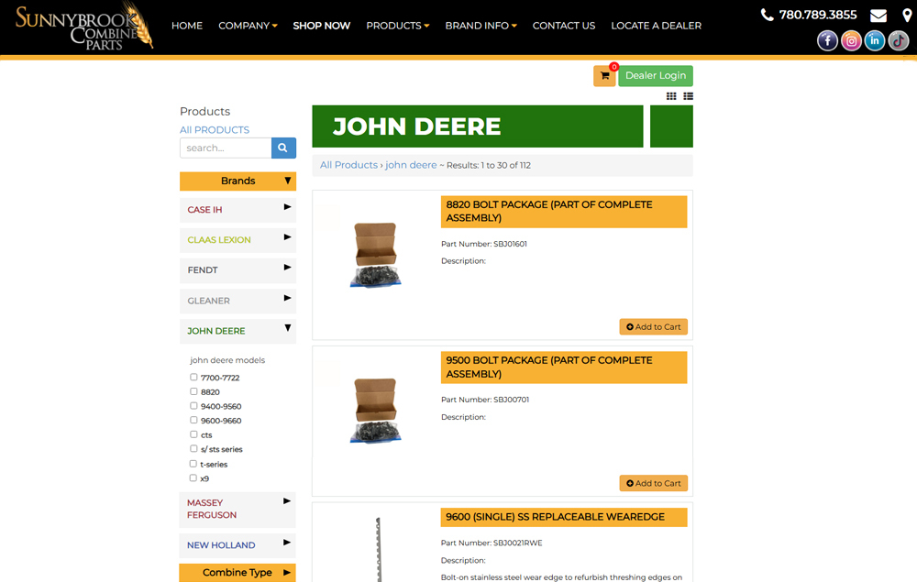Click john deere breadcrumb link
This screenshot has height=582, width=917.
(x=411, y=165)
